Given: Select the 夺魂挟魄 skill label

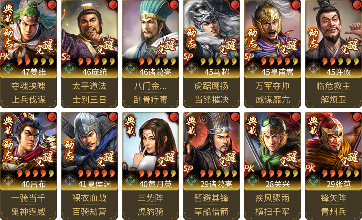Looking at the screenshot, I should 28,86.
